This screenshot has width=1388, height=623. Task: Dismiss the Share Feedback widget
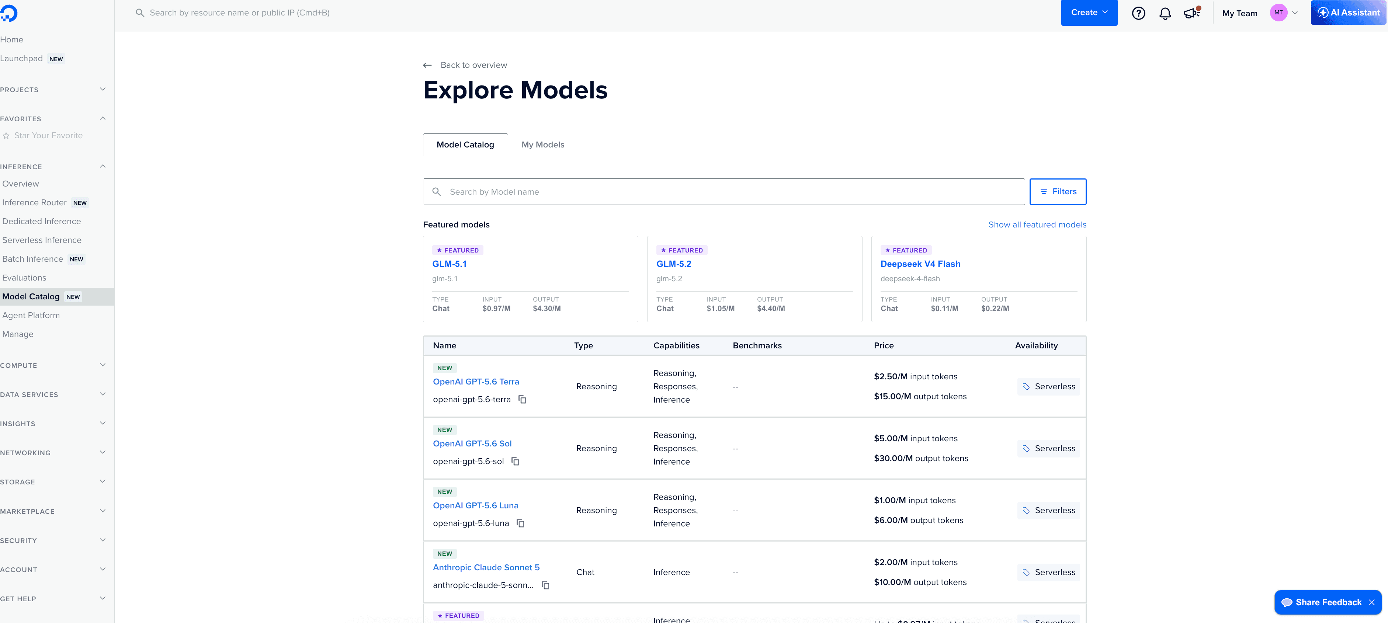click(x=1371, y=602)
